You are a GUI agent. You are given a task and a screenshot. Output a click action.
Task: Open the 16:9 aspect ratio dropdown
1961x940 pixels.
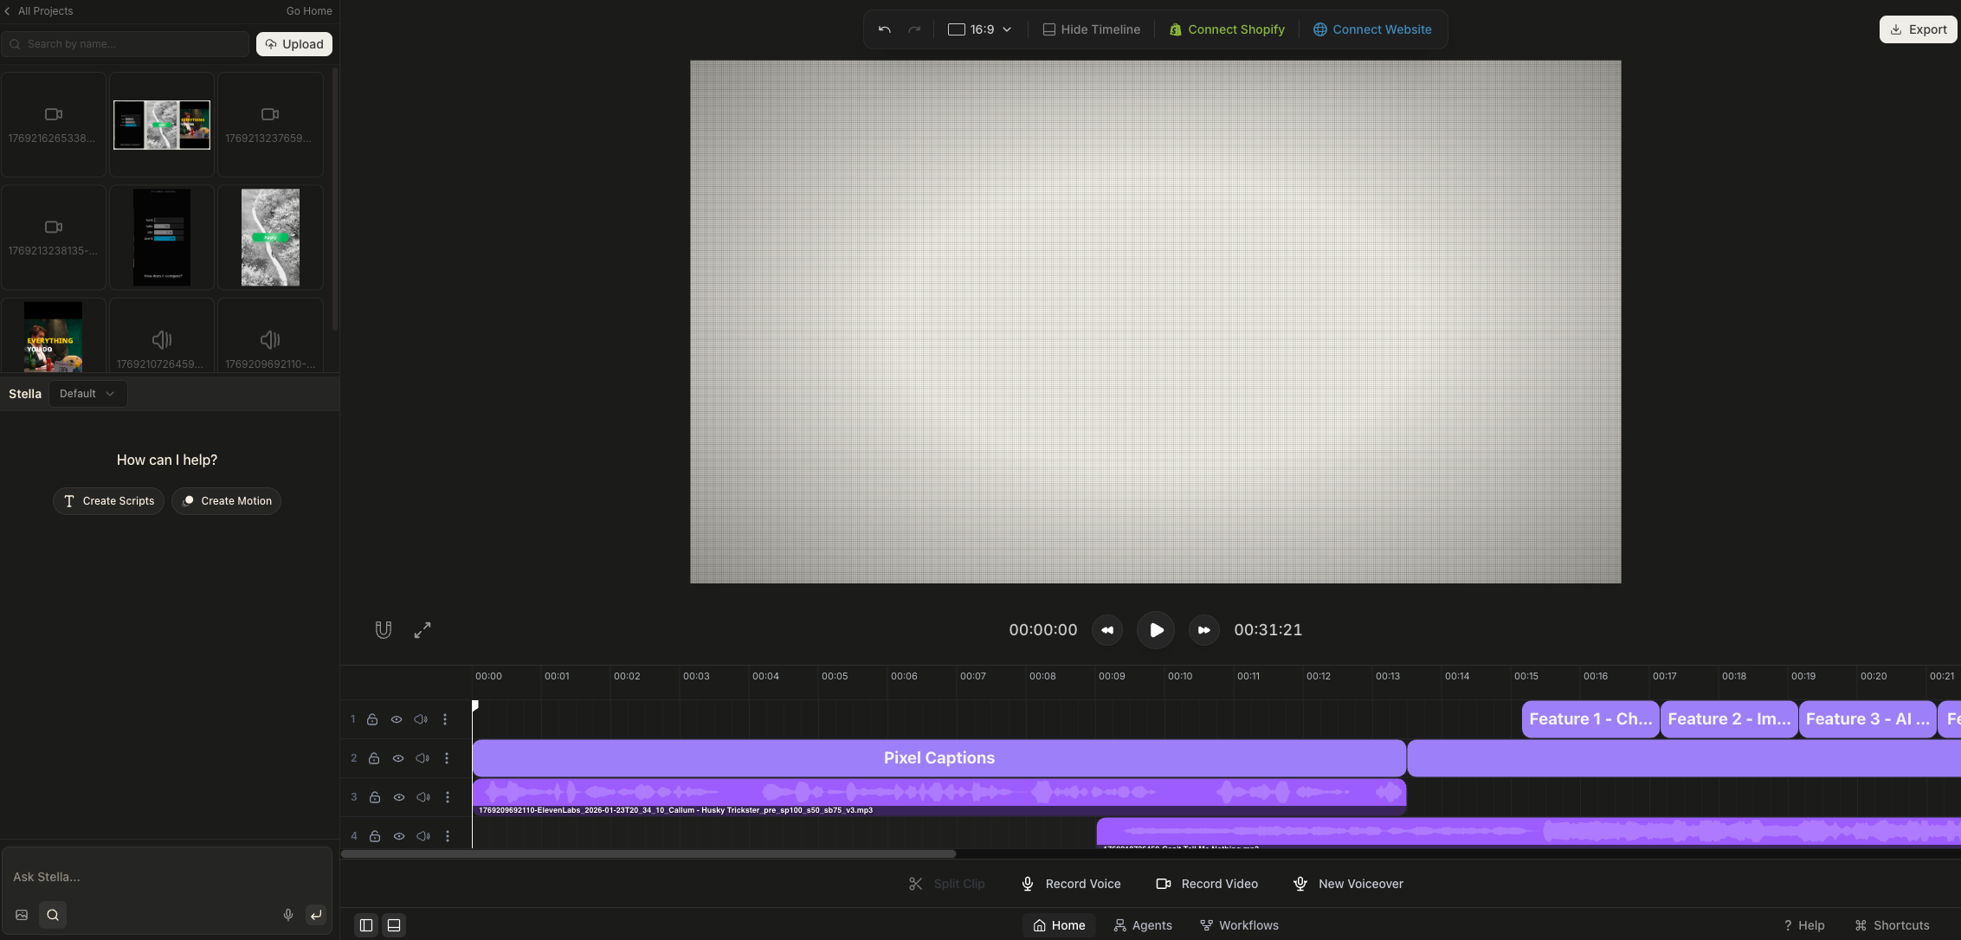tap(979, 29)
